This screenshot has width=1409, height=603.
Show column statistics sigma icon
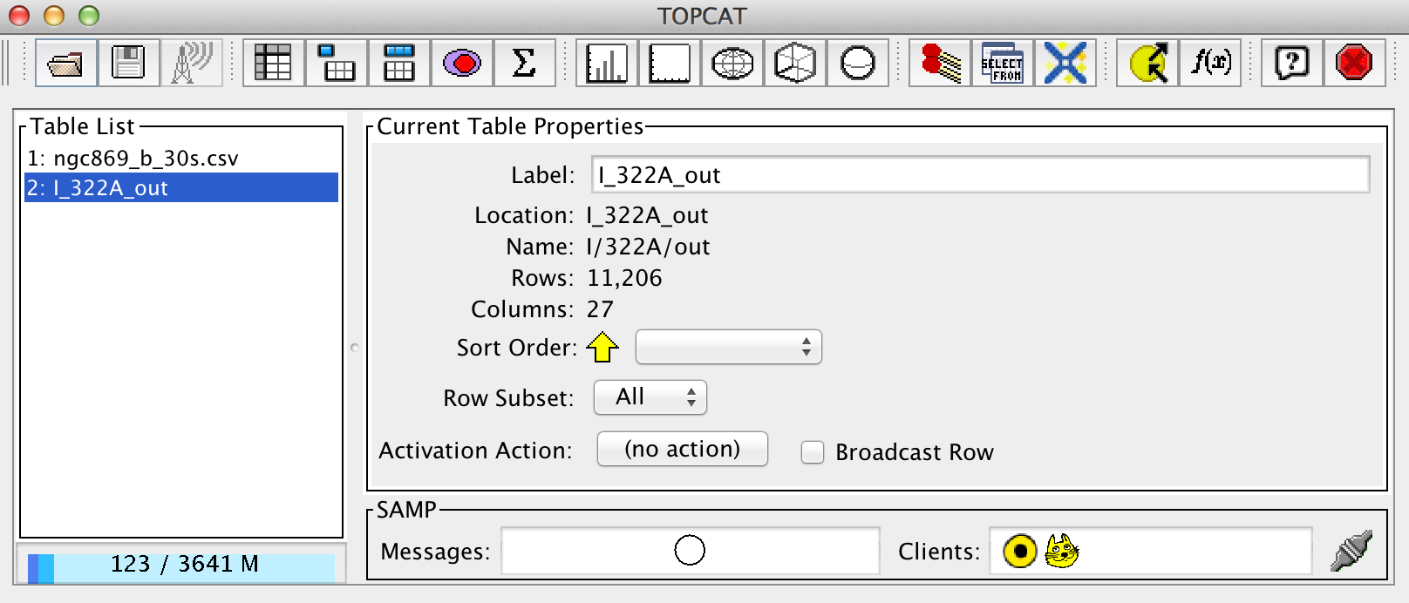click(524, 63)
